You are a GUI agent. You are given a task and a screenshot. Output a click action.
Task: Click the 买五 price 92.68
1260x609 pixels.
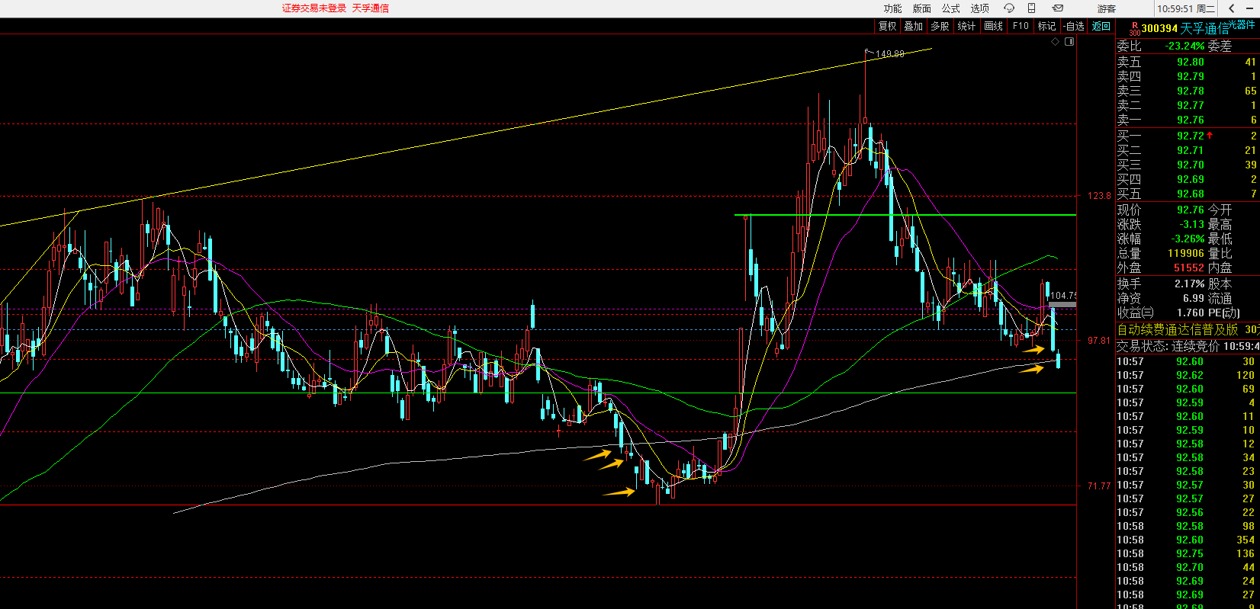[1190, 194]
